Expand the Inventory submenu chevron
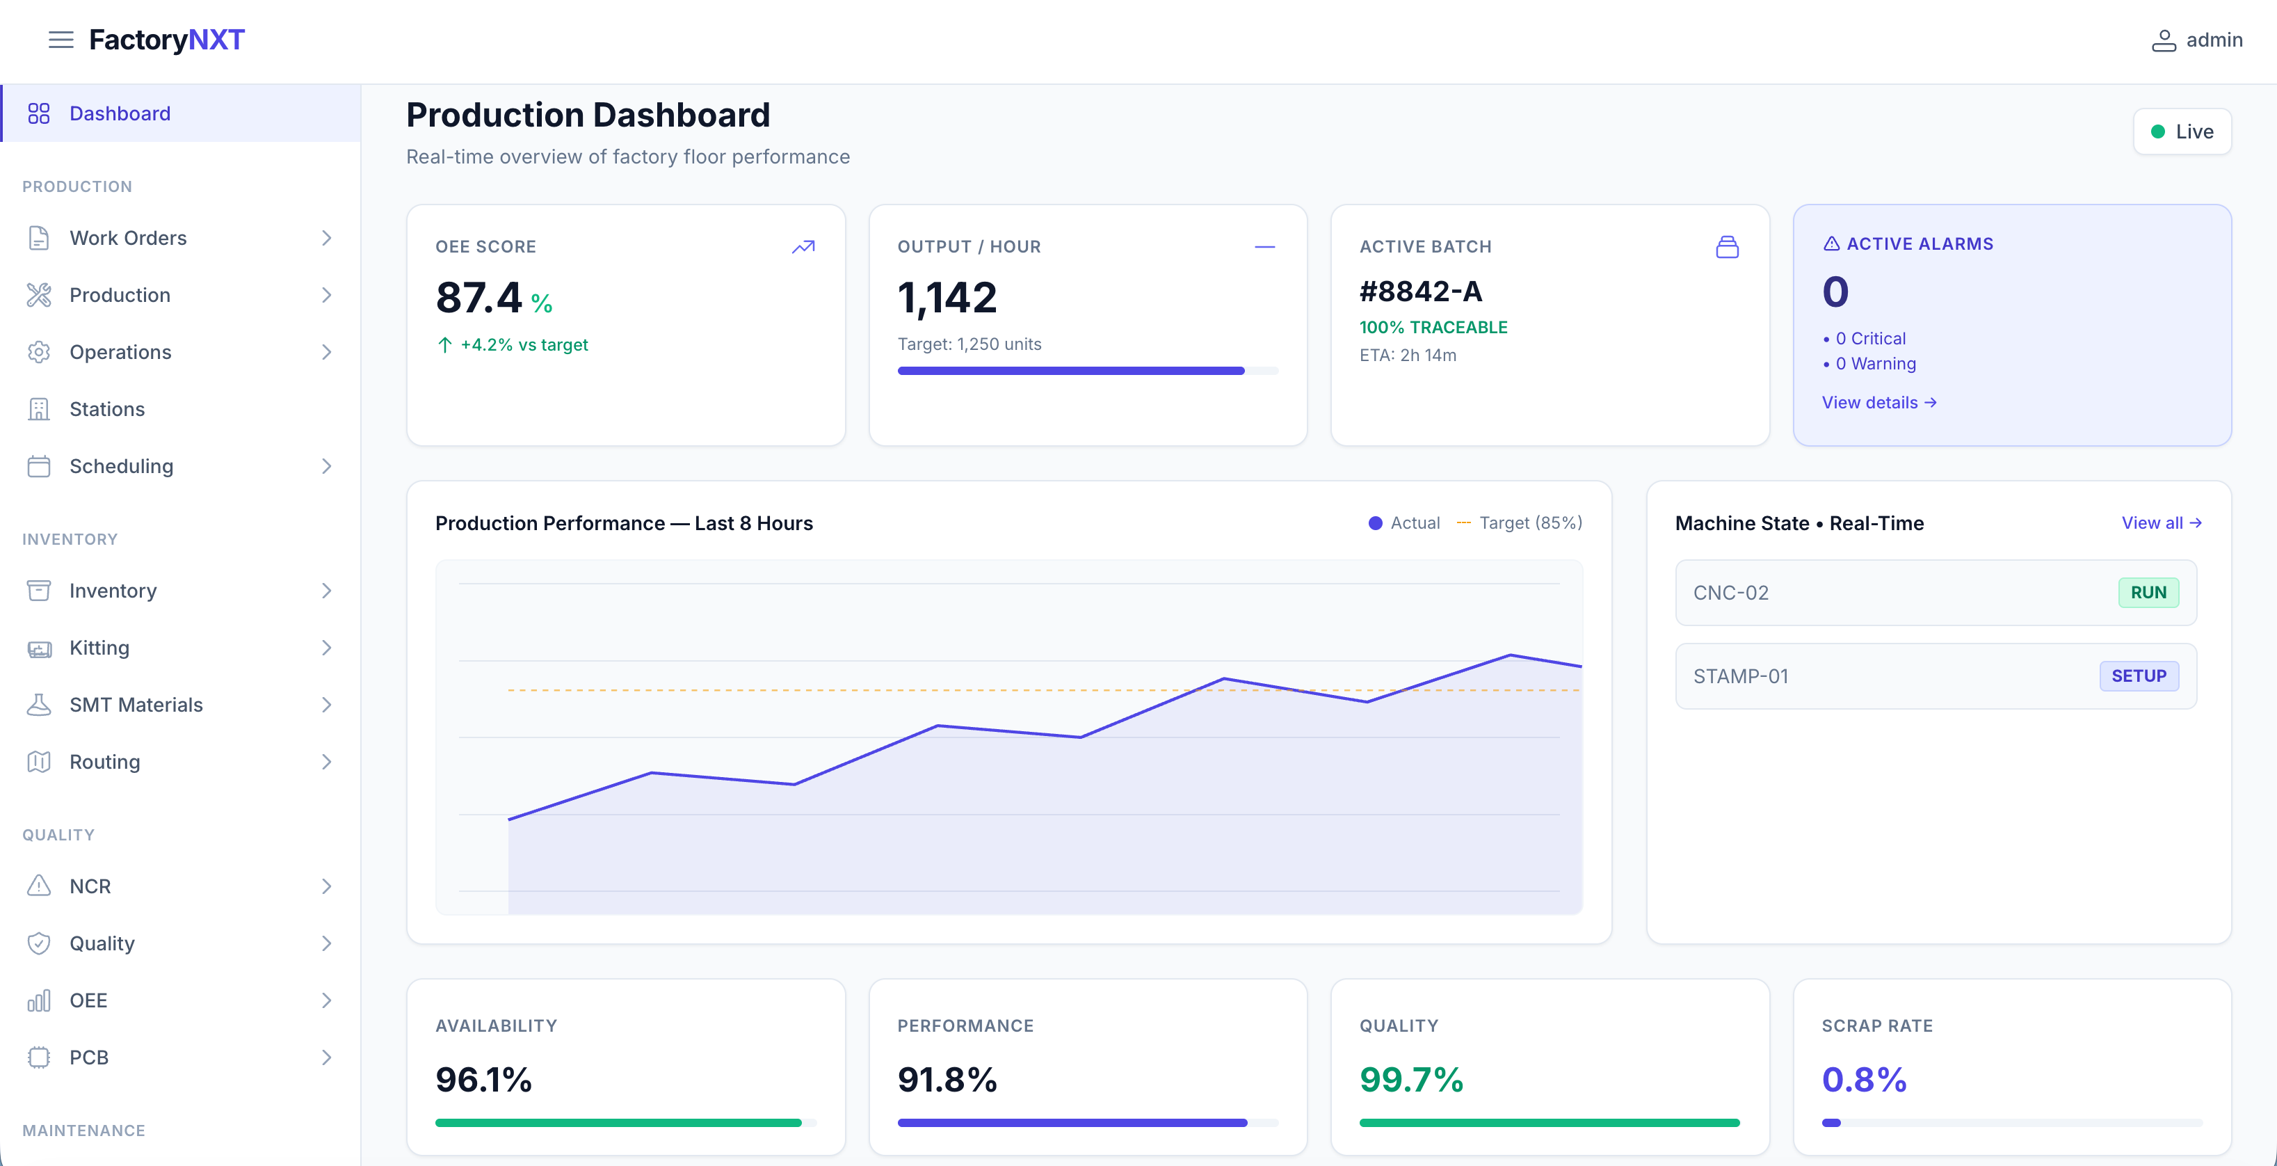The image size is (2277, 1166). [x=326, y=591]
